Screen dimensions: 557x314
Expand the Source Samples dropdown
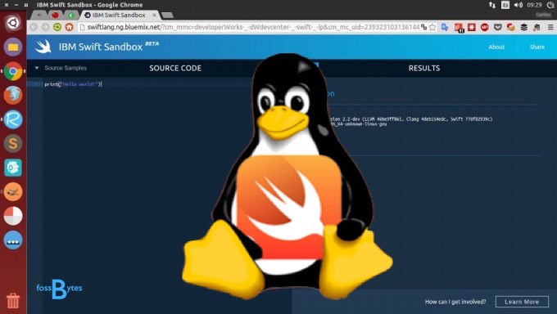click(61, 68)
